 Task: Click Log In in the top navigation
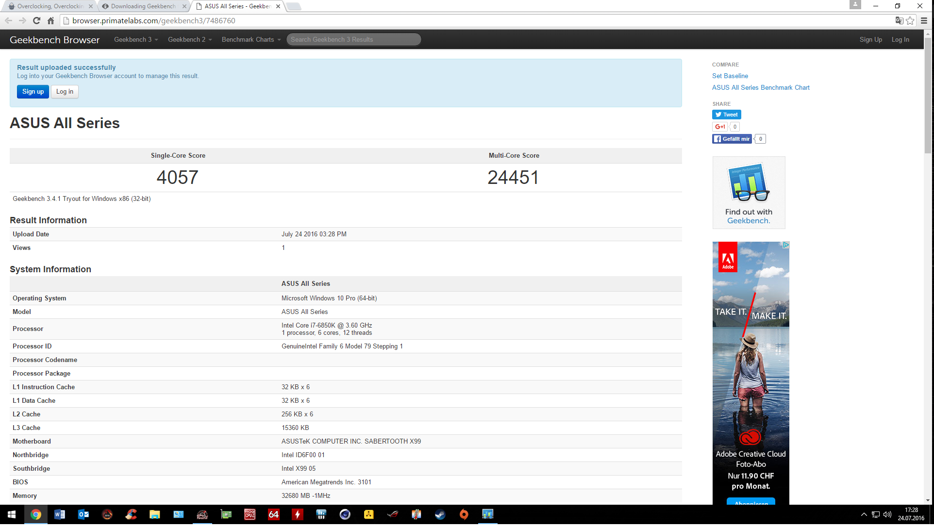(x=900, y=39)
